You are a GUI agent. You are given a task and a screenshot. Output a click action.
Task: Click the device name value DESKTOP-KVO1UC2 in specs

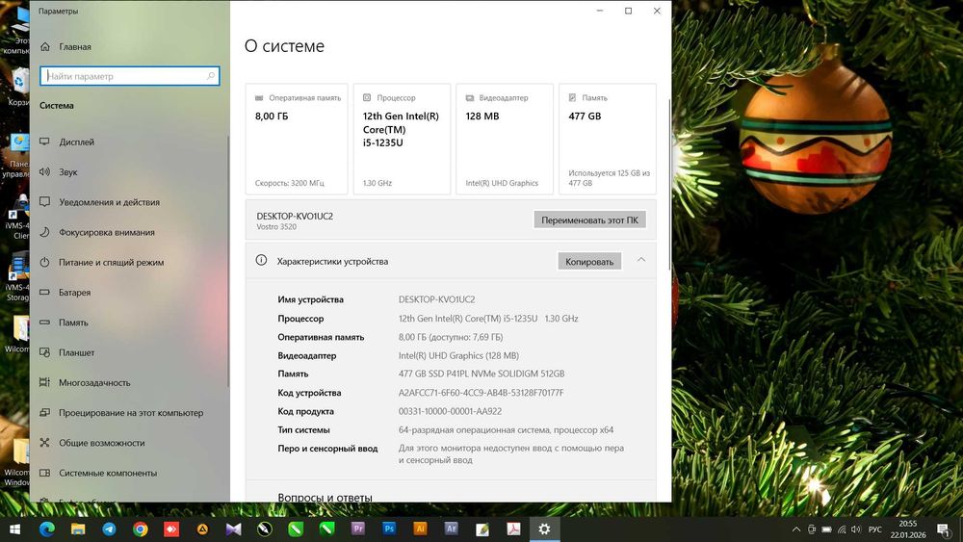coord(436,299)
